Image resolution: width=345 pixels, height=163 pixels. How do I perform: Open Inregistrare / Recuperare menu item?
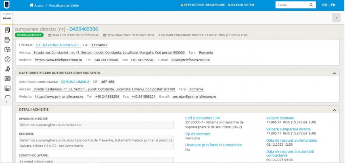[x=202, y=5]
